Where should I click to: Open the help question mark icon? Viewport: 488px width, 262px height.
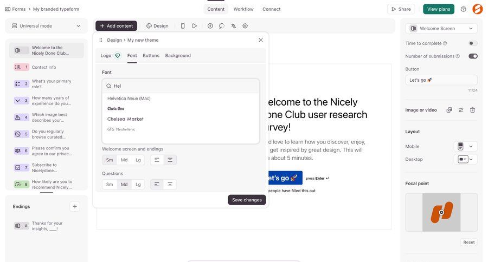tap(464, 9)
